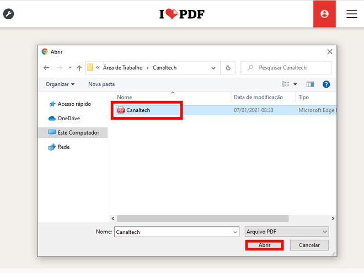This screenshot has width=364, height=273.
Task: Click the folder icon in address bar
Action: tap(90, 67)
